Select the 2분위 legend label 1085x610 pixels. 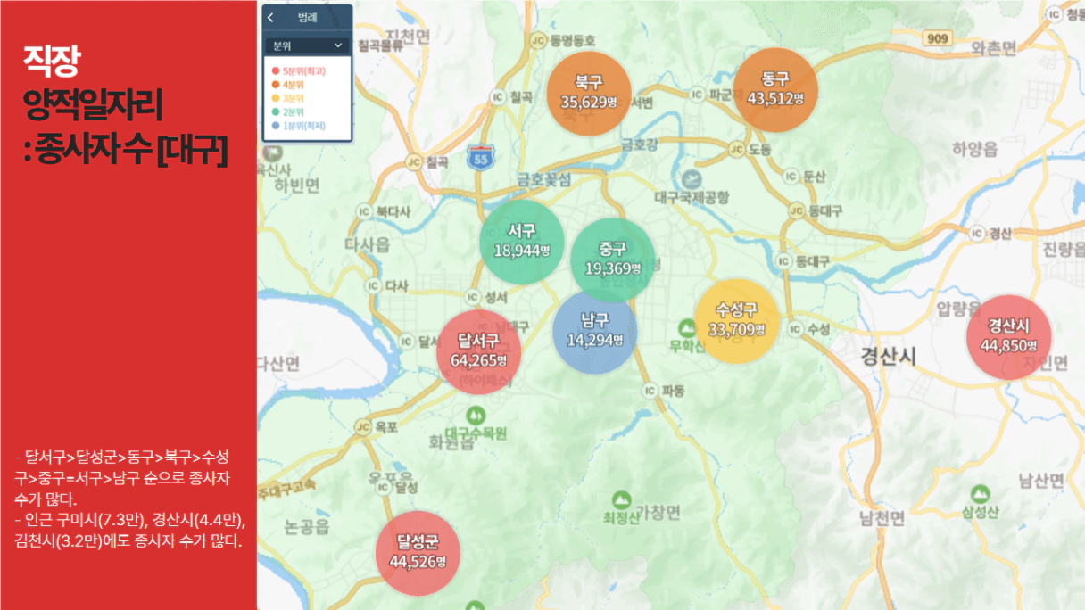click(294, 111)
